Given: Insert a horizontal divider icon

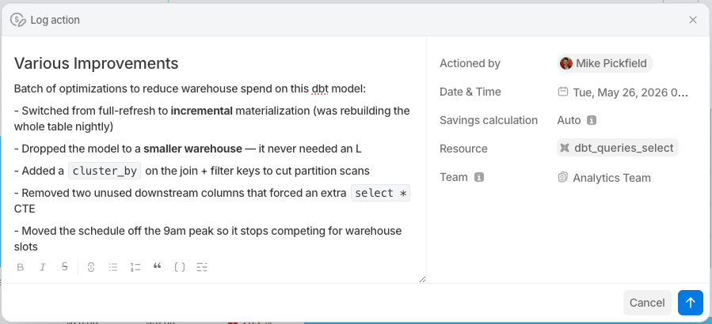Looking at the screenshot, I should [202, 267].
